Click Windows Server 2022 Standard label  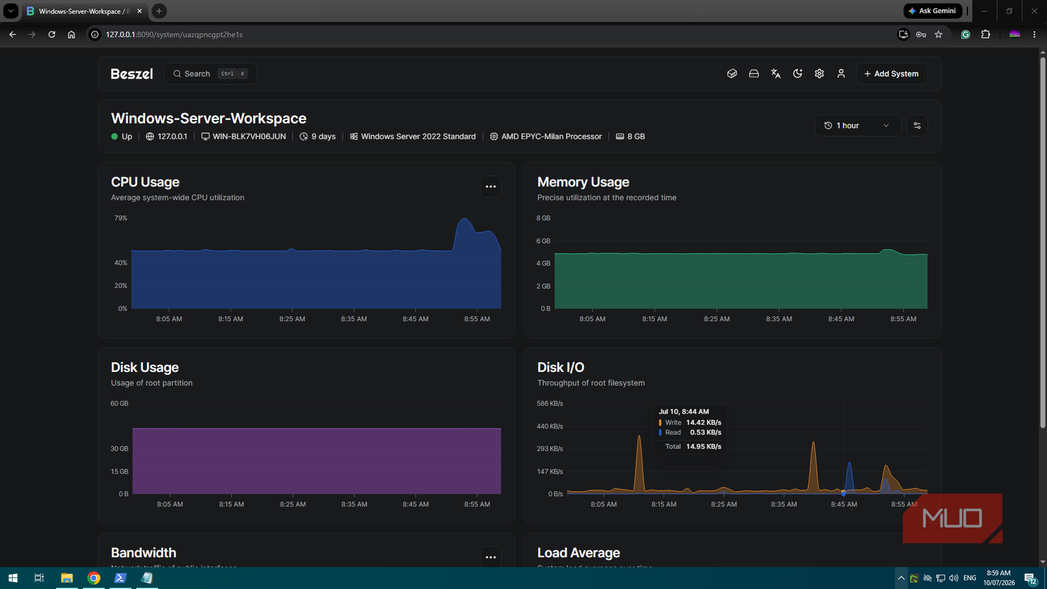point(418,136)
